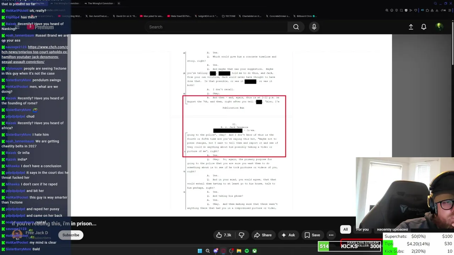The image size is (454, 255).
Task: Click the zoom magnifier icon in browser toolbar
Action: [387, 10]
